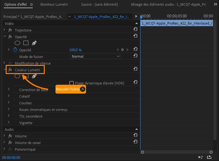Click the 100,0 % opacity value
The width and height of the screenshot is (219, 161).
75,50
